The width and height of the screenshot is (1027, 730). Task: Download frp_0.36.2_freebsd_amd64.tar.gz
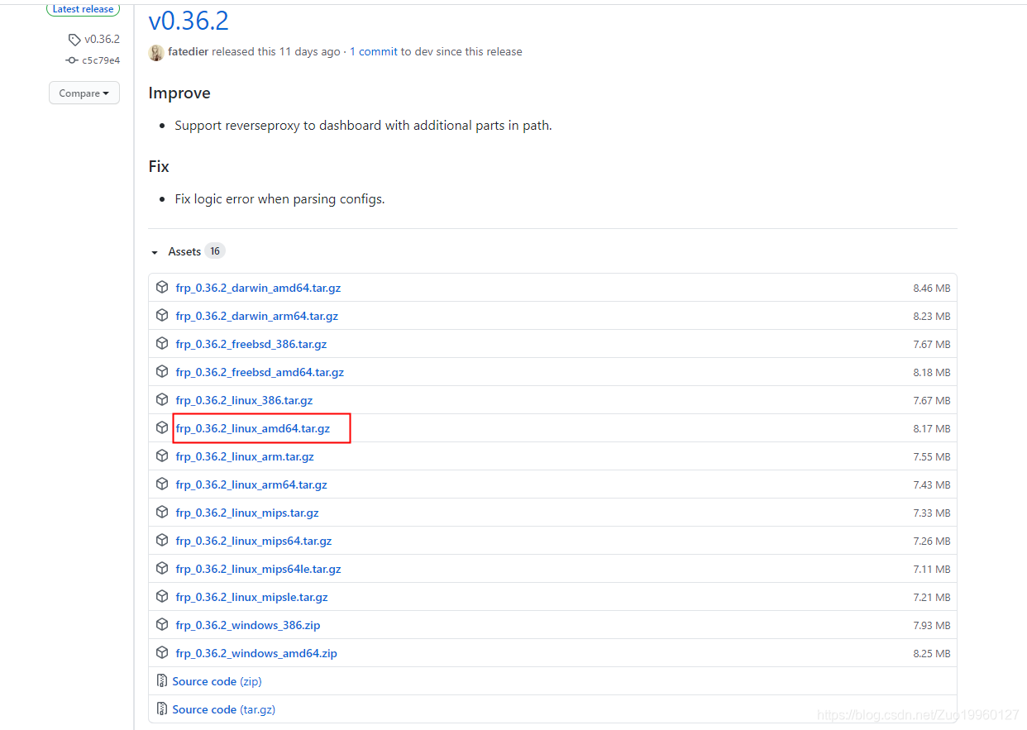(260, 372)
